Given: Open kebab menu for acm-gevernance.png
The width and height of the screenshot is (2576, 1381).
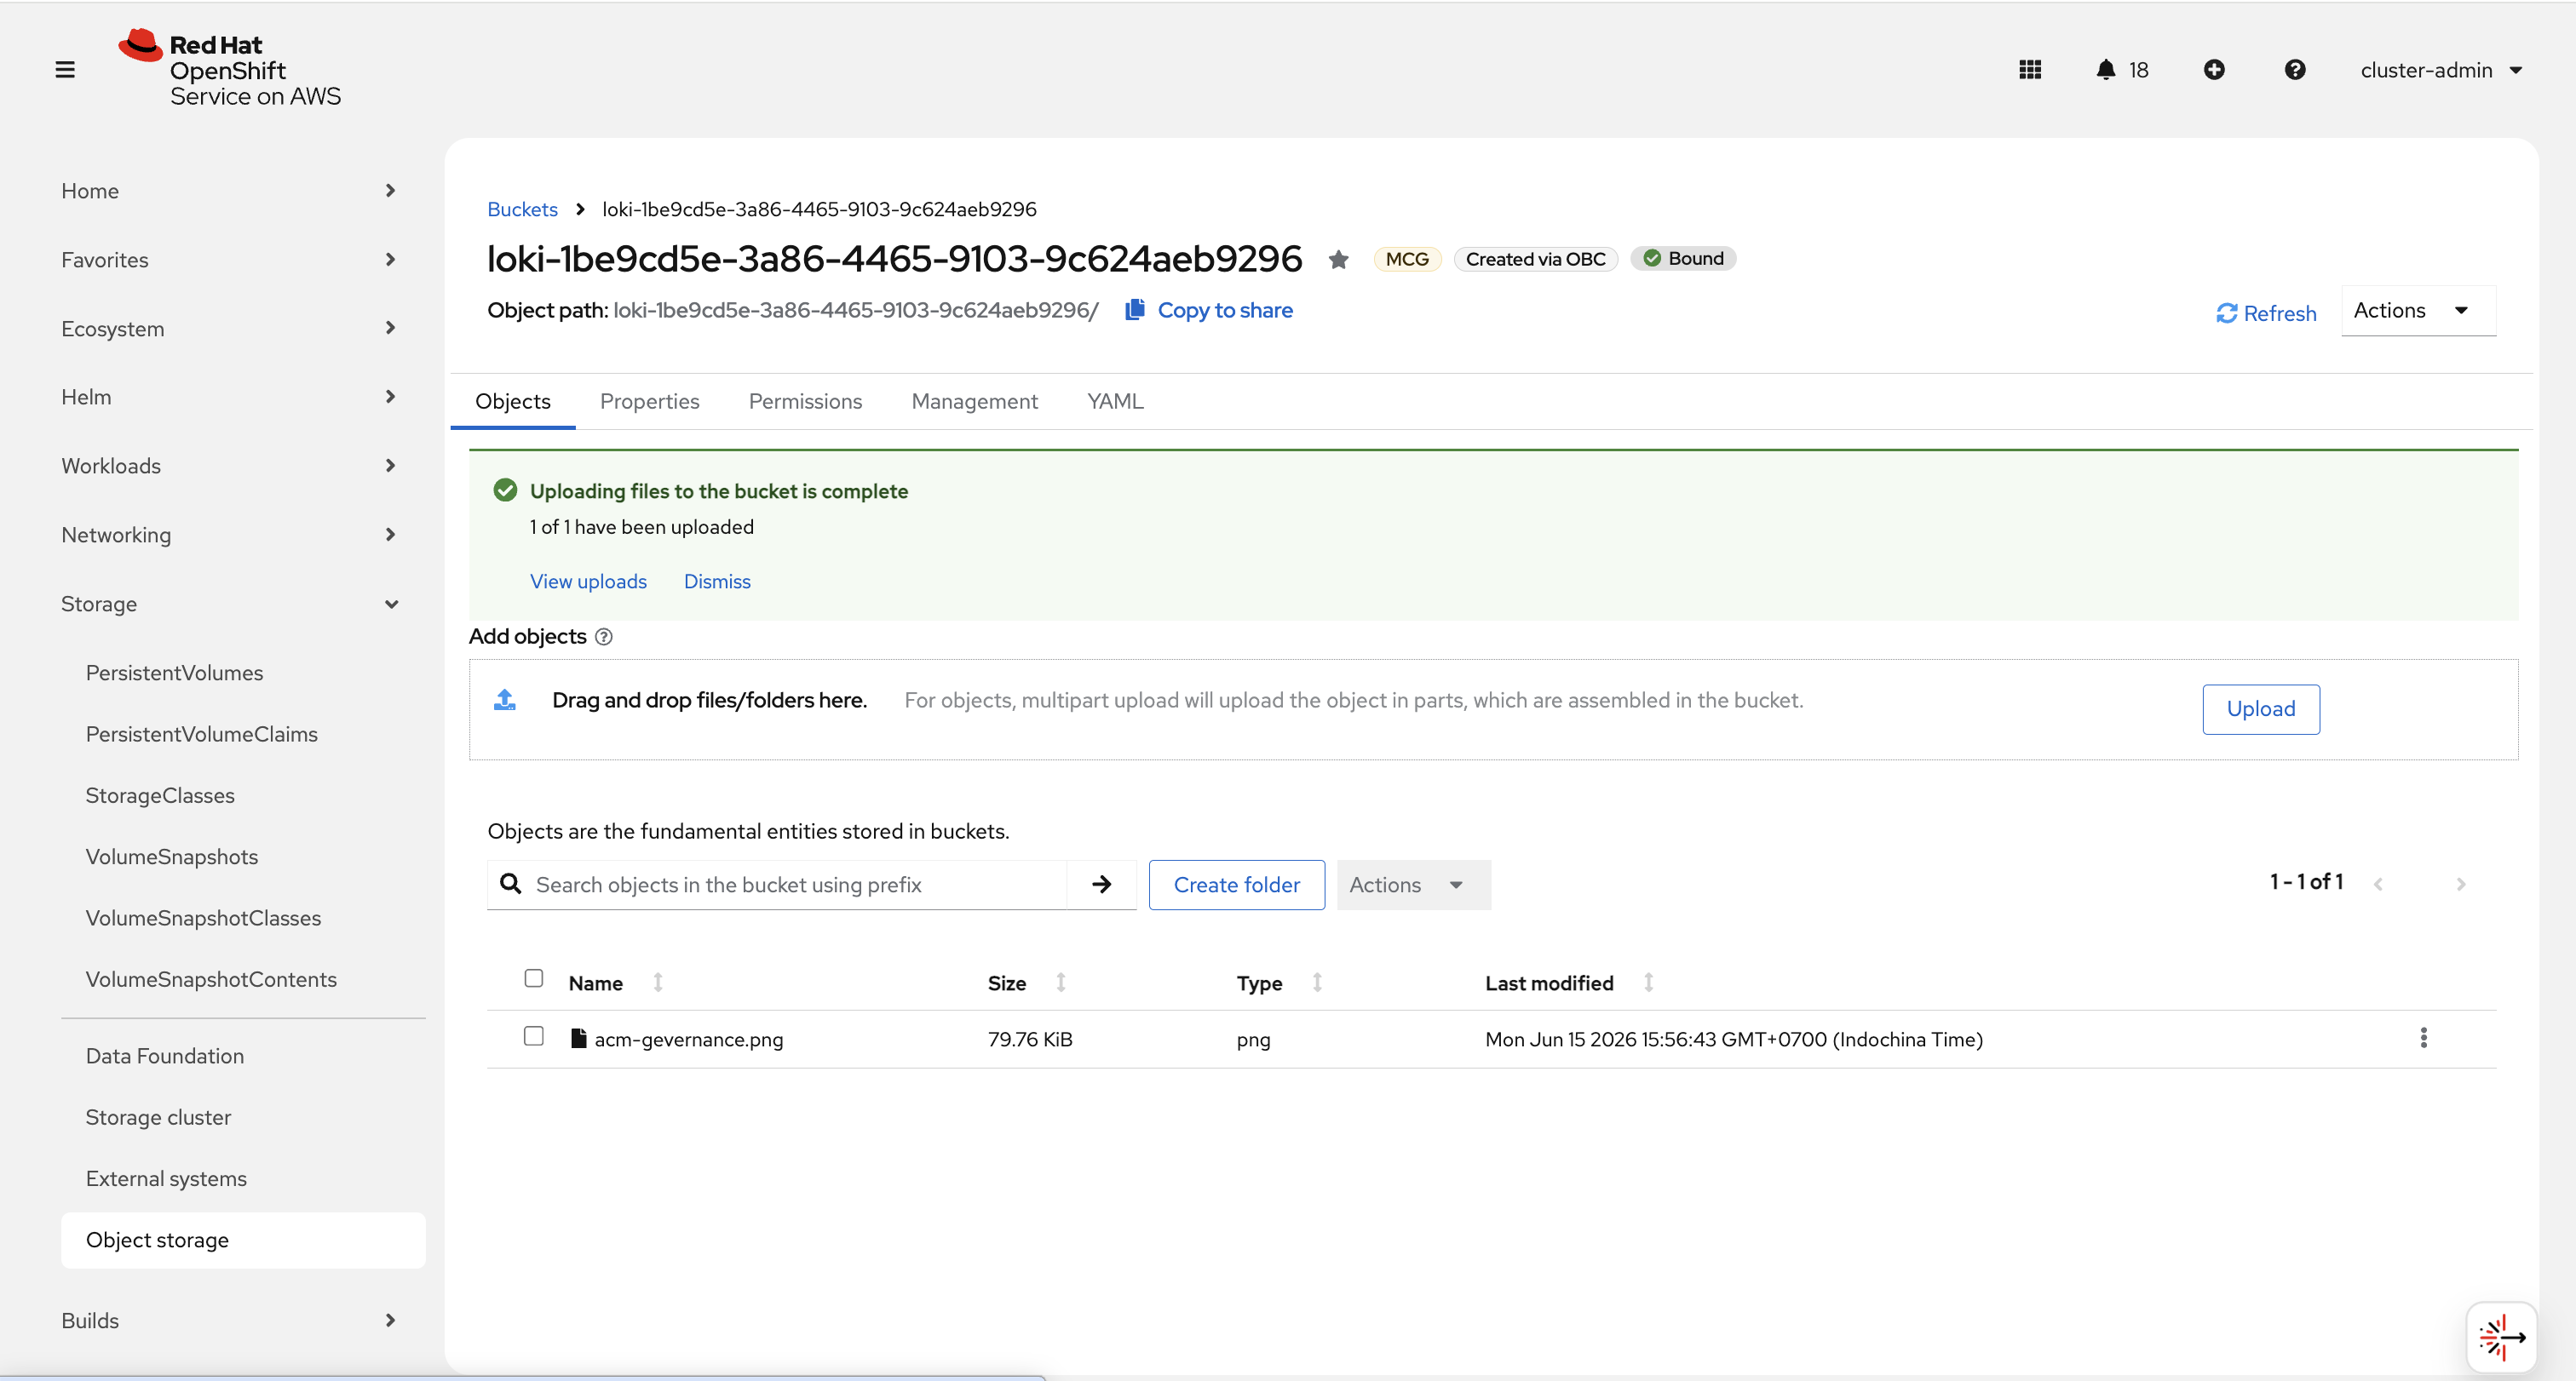Looking at the screenshot, I should (2424, 1038).
